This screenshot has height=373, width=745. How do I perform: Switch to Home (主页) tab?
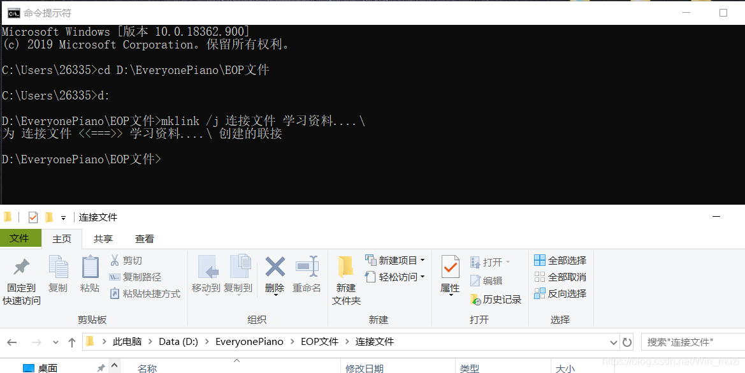[x=62, y=239]
